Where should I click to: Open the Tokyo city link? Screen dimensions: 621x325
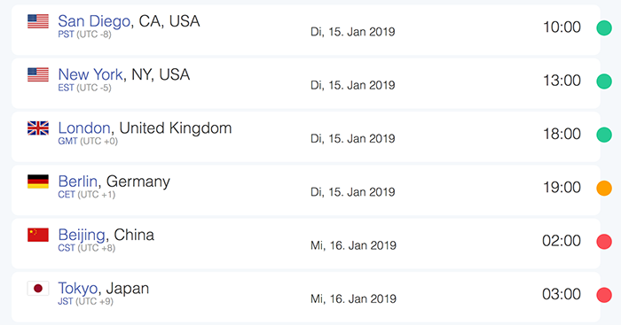(x=78, y=289)
